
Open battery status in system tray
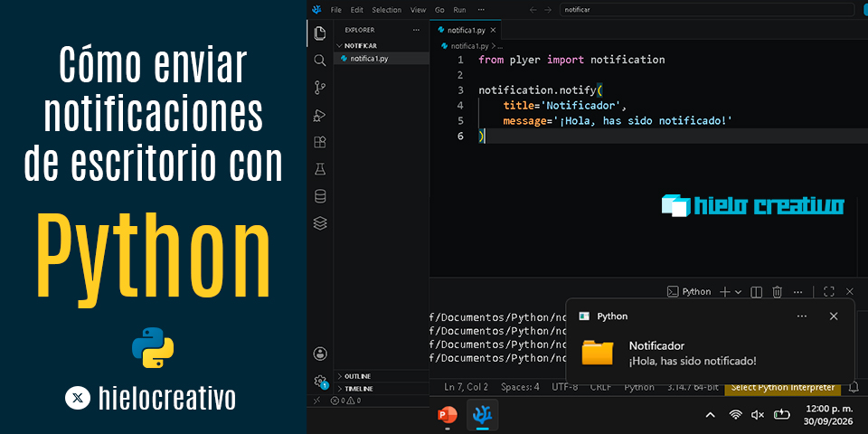tap(781, 415)
